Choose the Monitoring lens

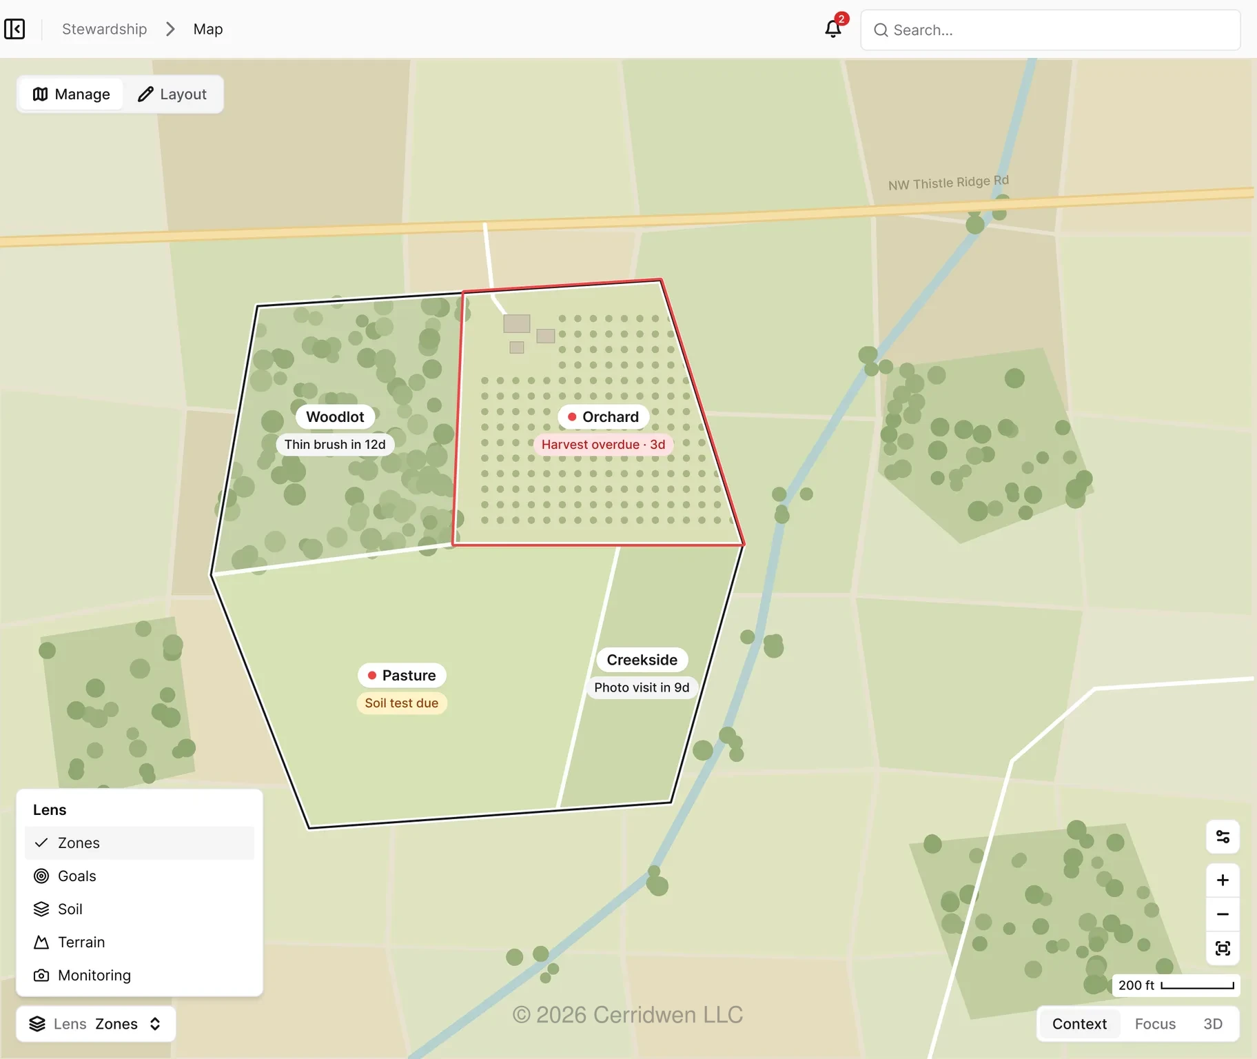[x=139, y=975]
